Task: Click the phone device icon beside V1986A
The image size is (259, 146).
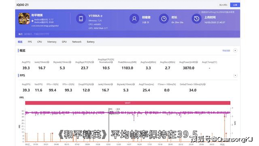Action: 81,19
